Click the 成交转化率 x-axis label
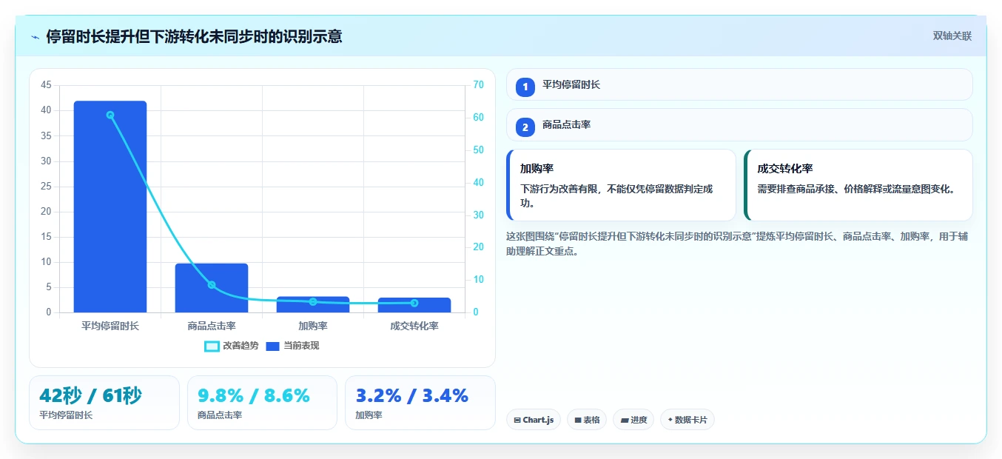 414,326
